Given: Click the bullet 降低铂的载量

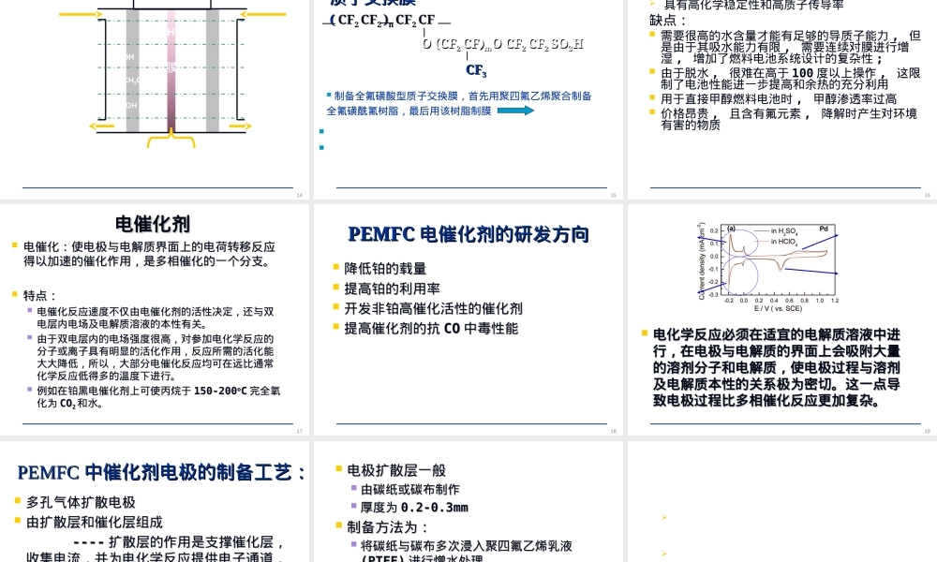Looking at the screenshot, I should pyautogui.click(x=385, y=269).
